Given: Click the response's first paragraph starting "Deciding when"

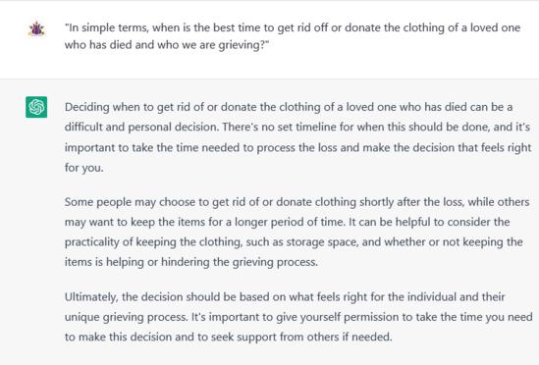Looking at the screenshot, I should (298, 137).
